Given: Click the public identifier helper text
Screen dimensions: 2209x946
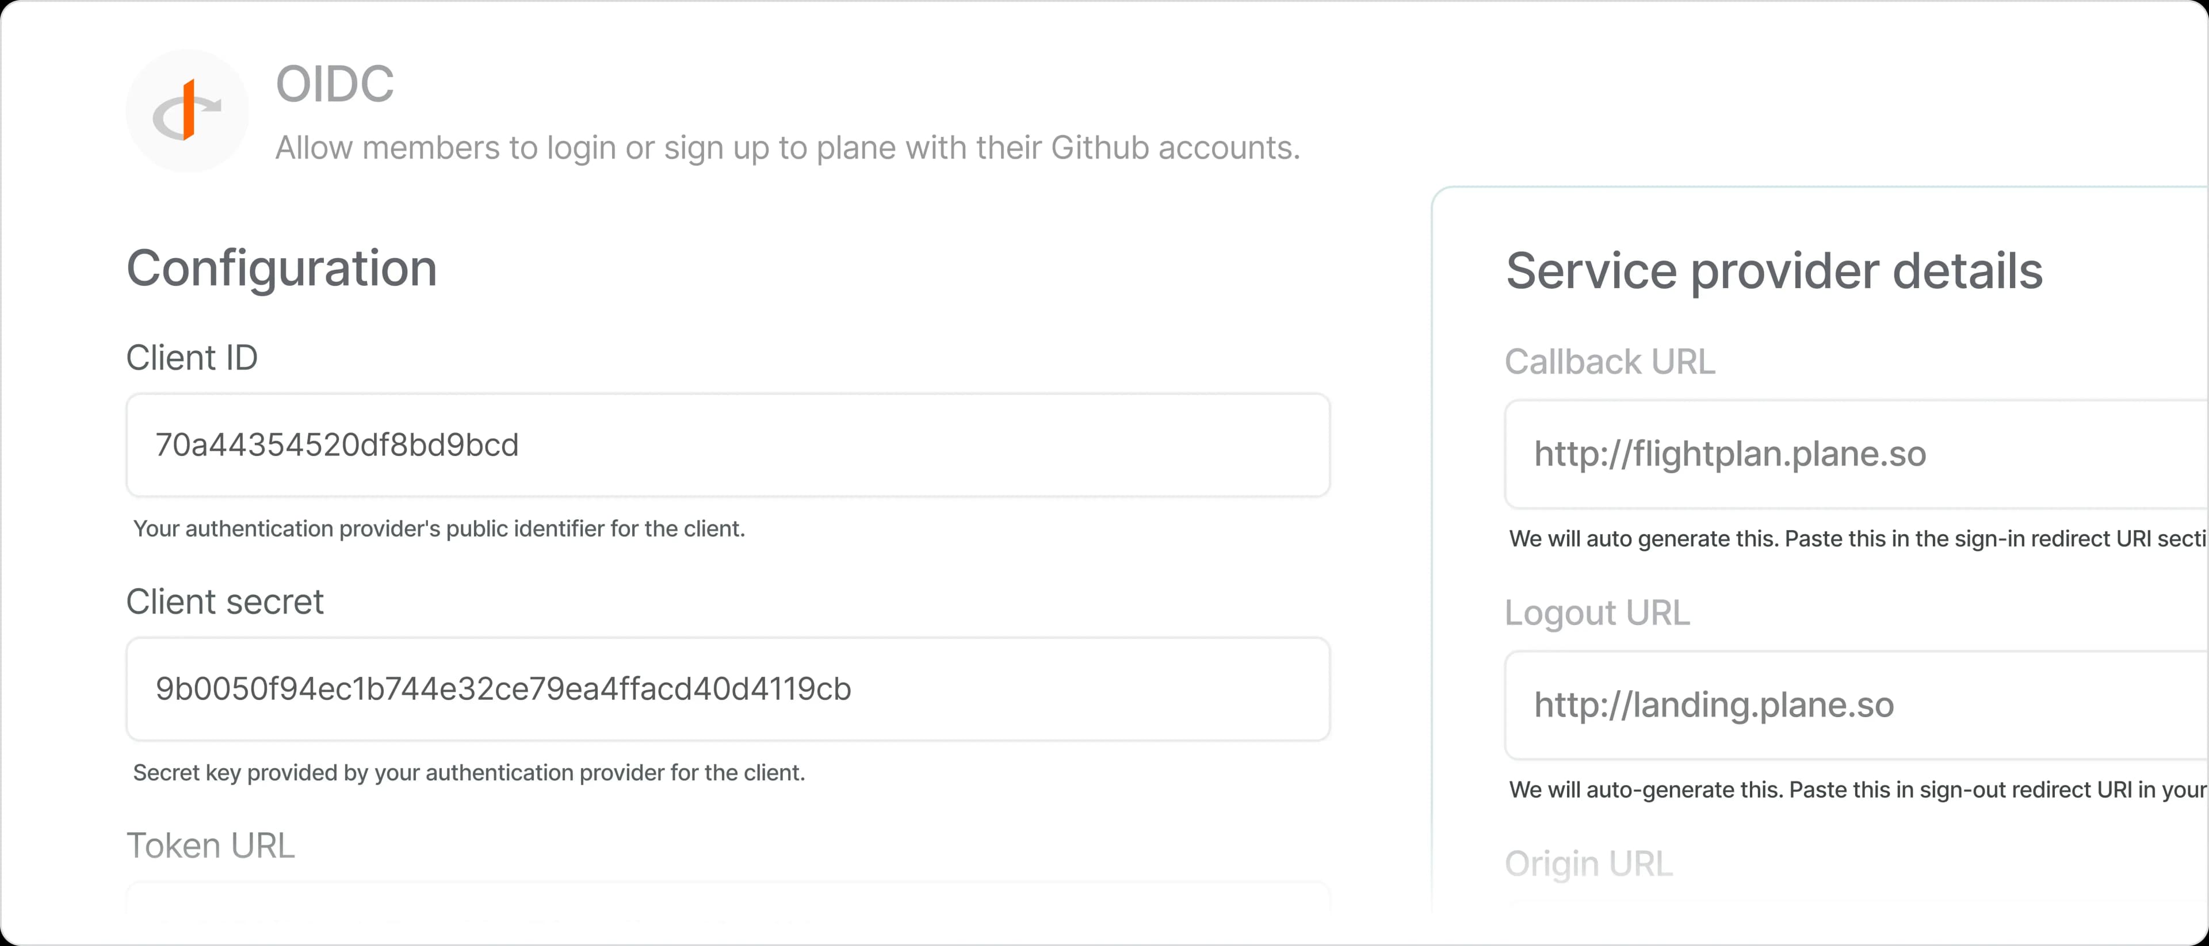Looking at the screenshot, I should (439, 528).
